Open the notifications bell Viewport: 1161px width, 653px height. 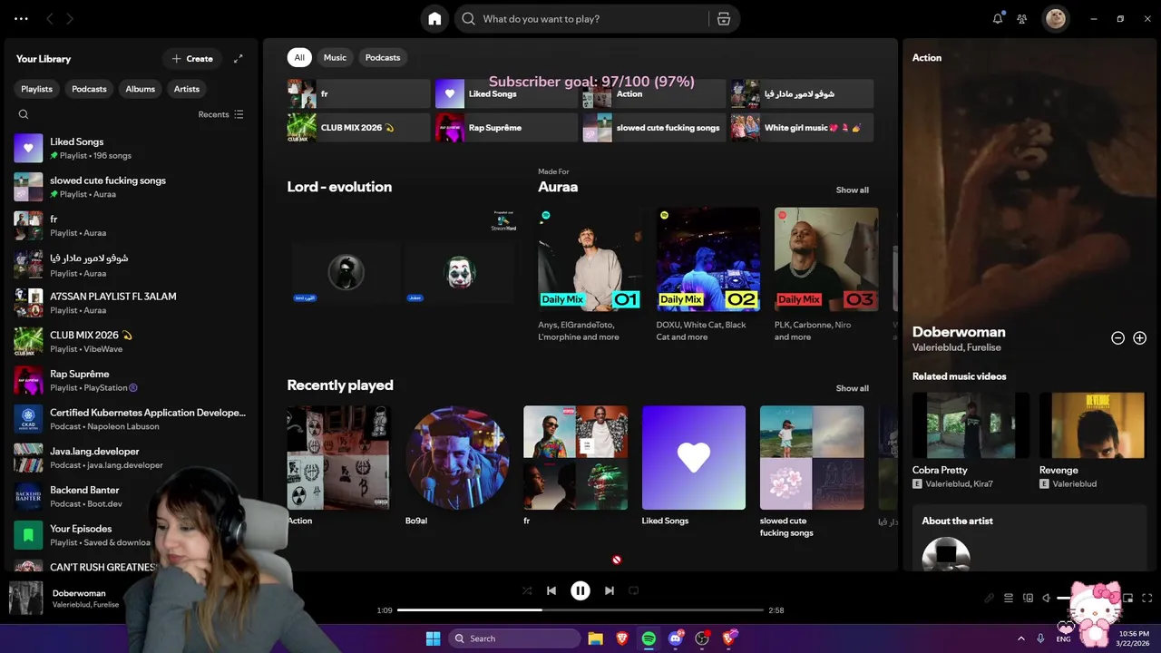point(998,18)
